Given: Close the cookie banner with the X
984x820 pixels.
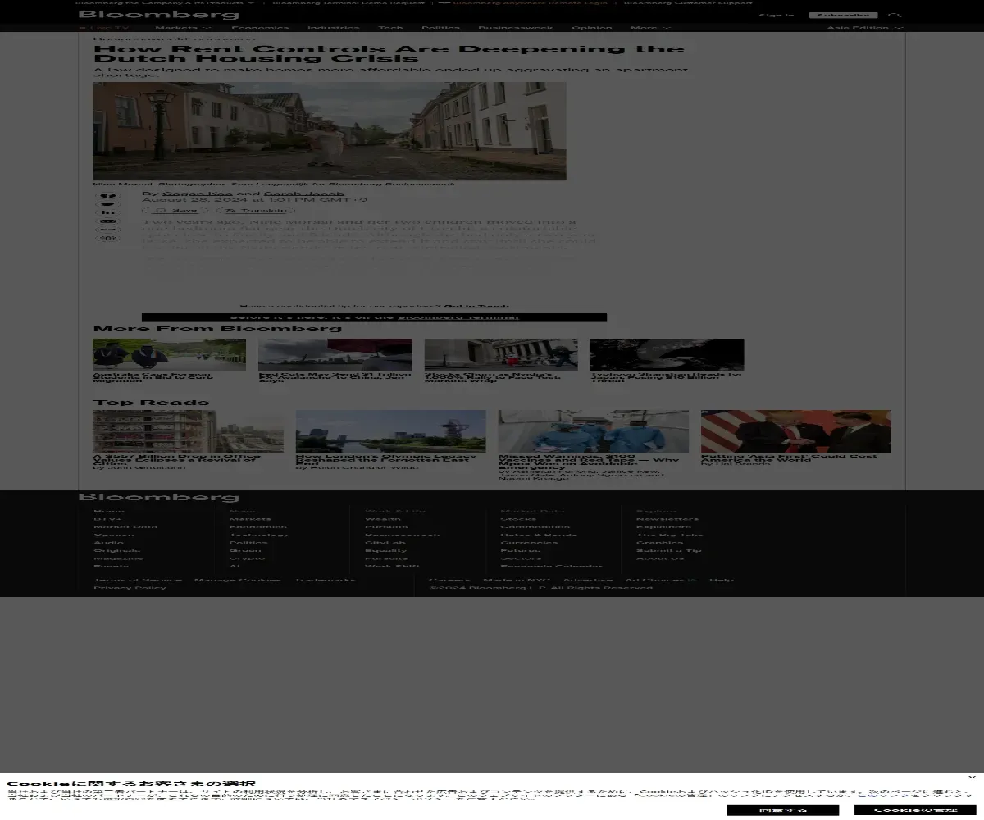Looking at the screenshot, I should tap(972, 777).
